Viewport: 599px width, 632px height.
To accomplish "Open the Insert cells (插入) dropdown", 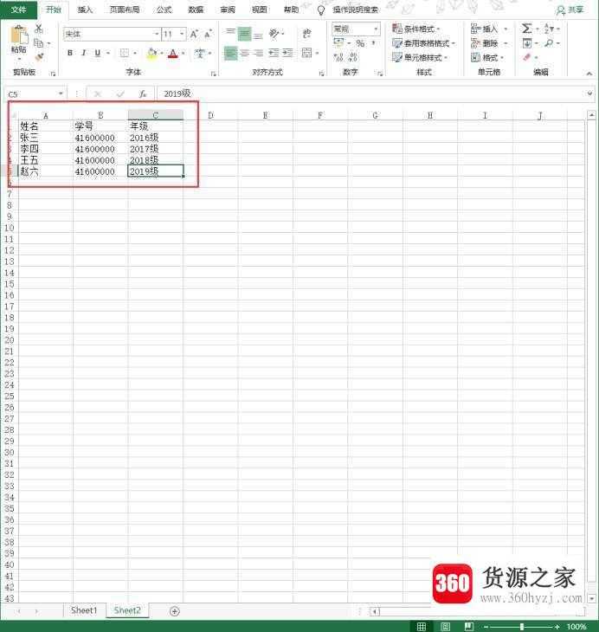I will 506,29.
